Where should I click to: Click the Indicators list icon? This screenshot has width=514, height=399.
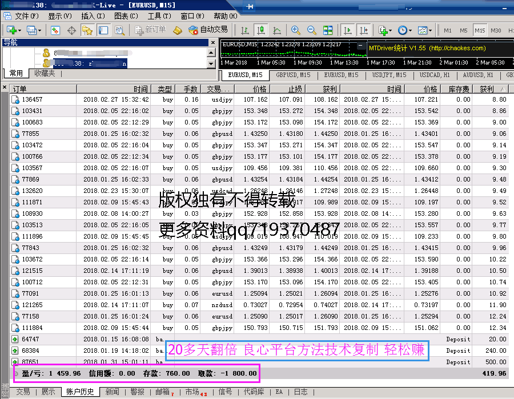point(383,30)
